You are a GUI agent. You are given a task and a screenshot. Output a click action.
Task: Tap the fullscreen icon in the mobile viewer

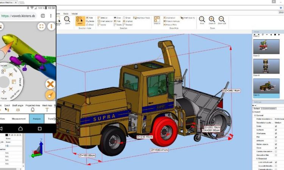(x=42, y=26)
